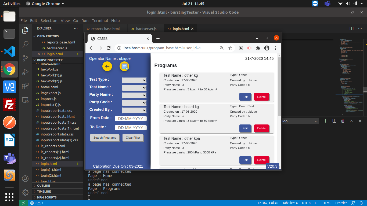Open the Test Type dropdown
The width and height of the screenshot is (367, 206).
point(134,80)
